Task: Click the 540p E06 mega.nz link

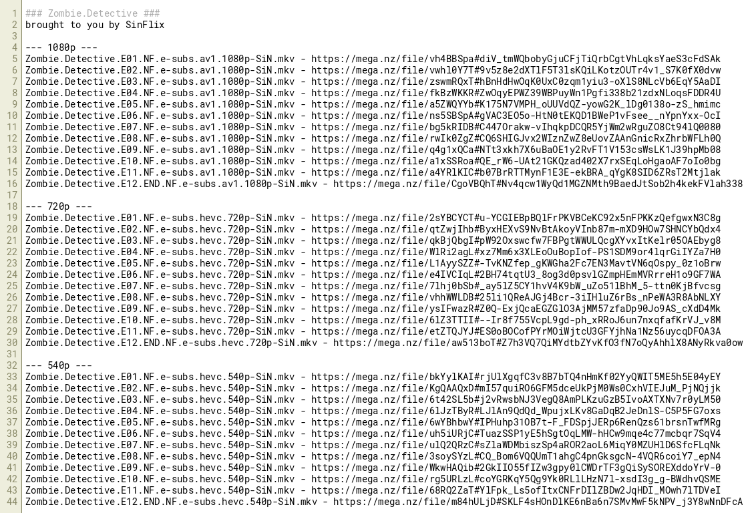Action: pyautogui.click(x=516, y=434)
